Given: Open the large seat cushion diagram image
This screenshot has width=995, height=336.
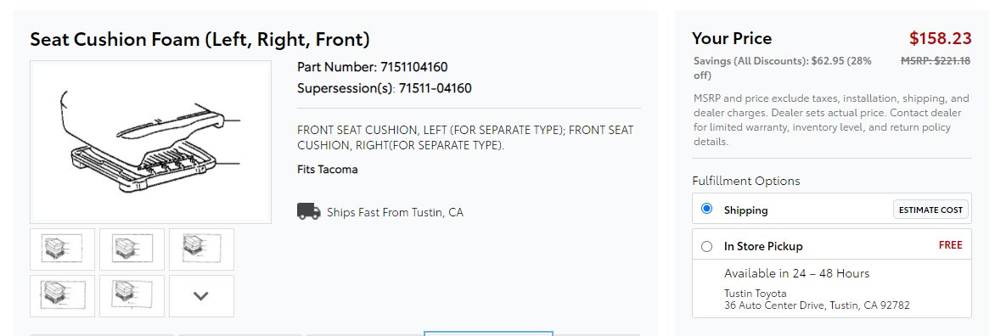Looking at the screenshot, I should click(x=150, y=142).
